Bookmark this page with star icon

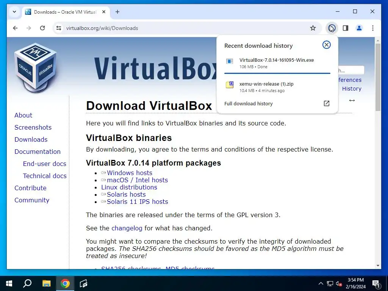click(x=313, y=28)
